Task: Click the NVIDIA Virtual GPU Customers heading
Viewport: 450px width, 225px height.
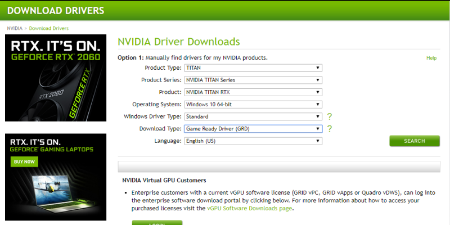Action: tap(164, 181)
